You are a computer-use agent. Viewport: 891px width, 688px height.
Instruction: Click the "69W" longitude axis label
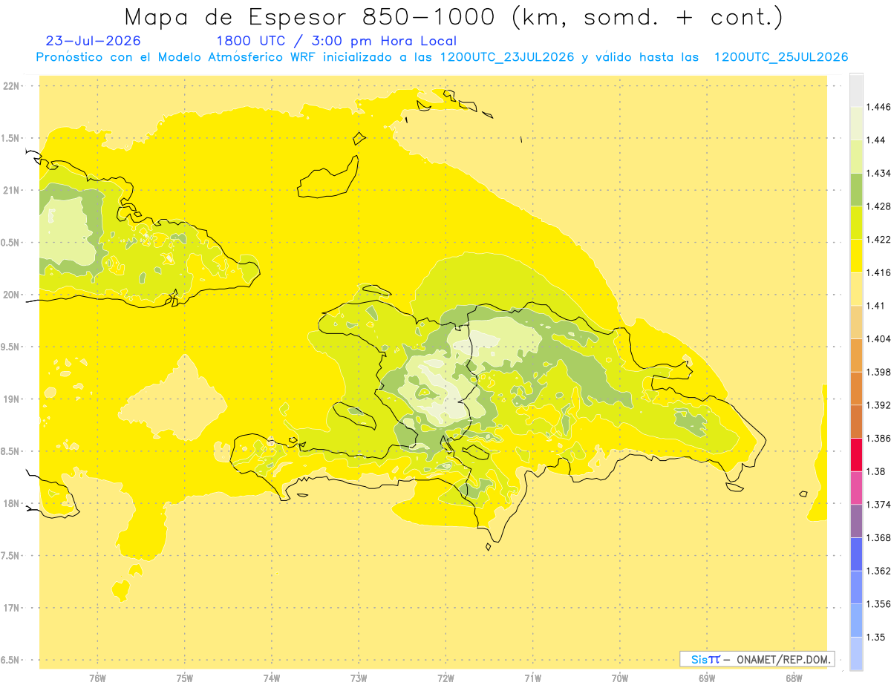(x=707, y=678)
